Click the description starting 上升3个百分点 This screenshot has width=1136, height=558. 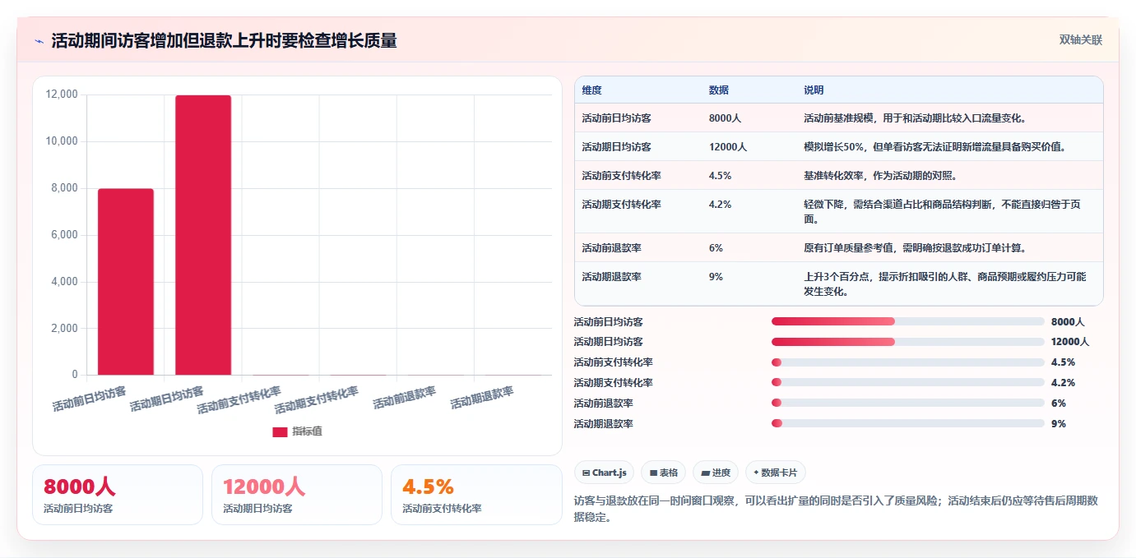(x=945, y=284)
